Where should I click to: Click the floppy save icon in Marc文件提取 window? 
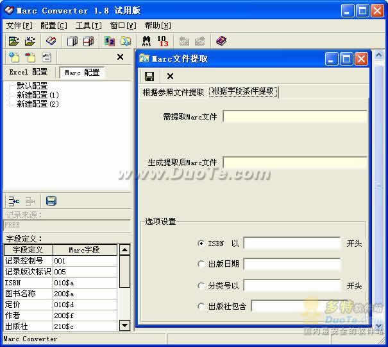(x=149, y=76)
